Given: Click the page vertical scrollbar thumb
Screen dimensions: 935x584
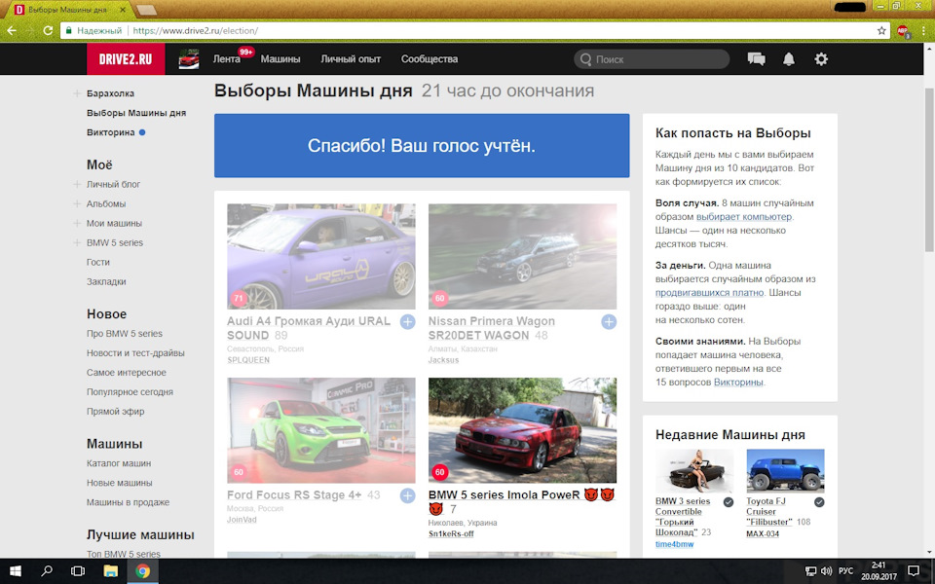Looking at the screenshot, I should point(929,169).
